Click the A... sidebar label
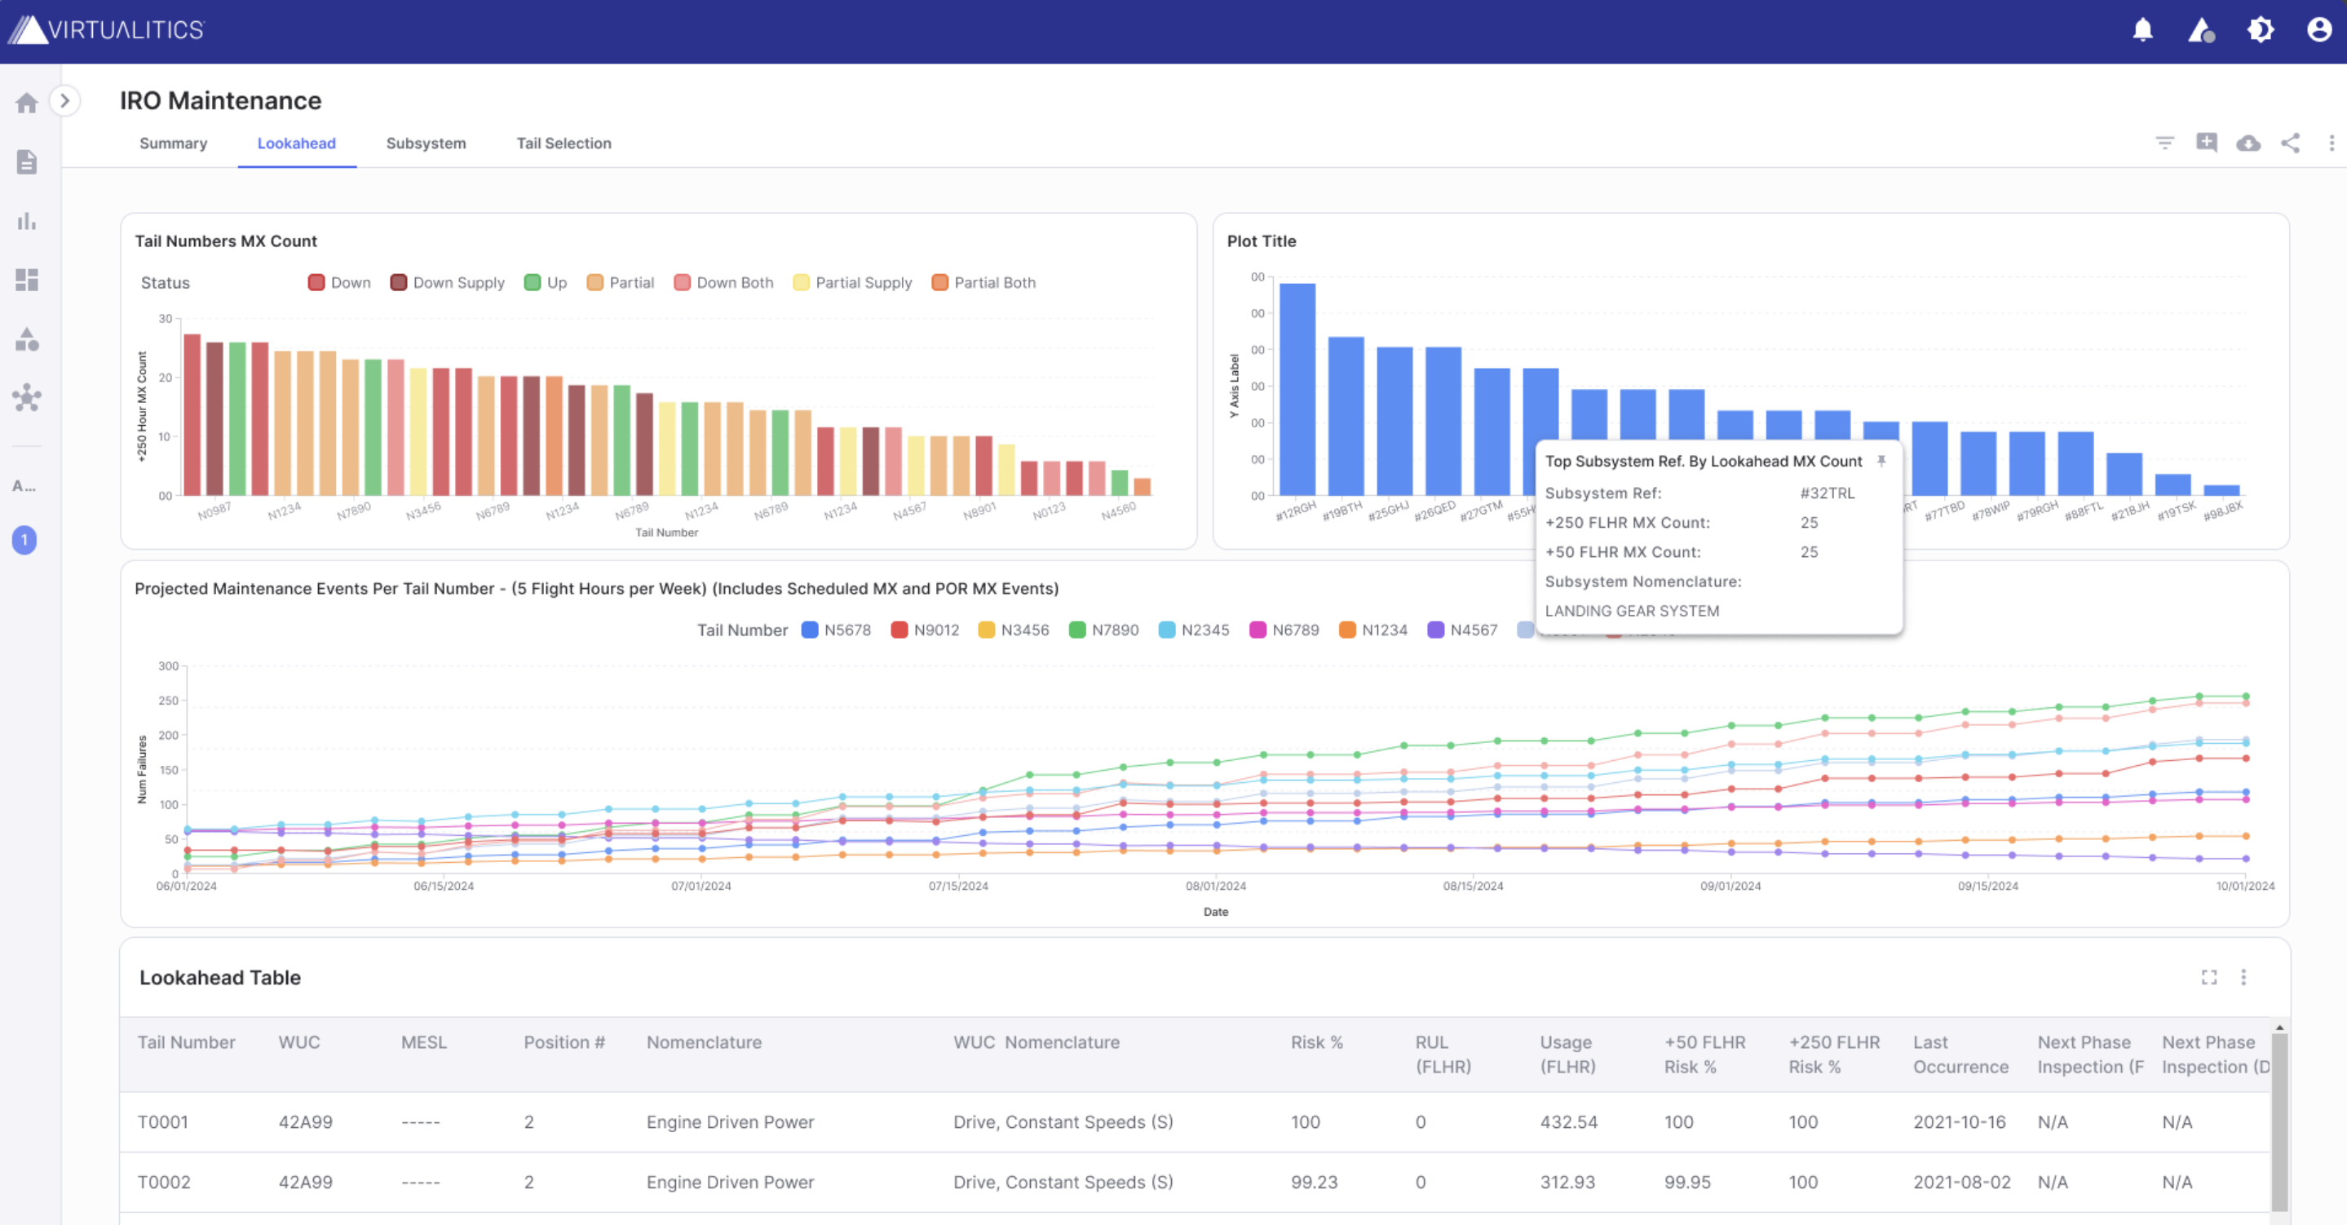2347x1225 pixels. click(24, 486)
